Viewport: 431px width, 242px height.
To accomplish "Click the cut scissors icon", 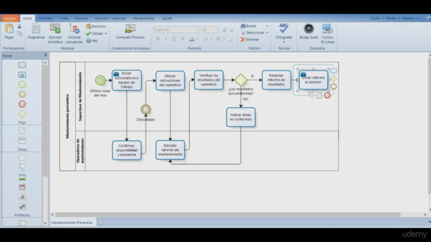I will pyautogui.click(x=20, y=26).
